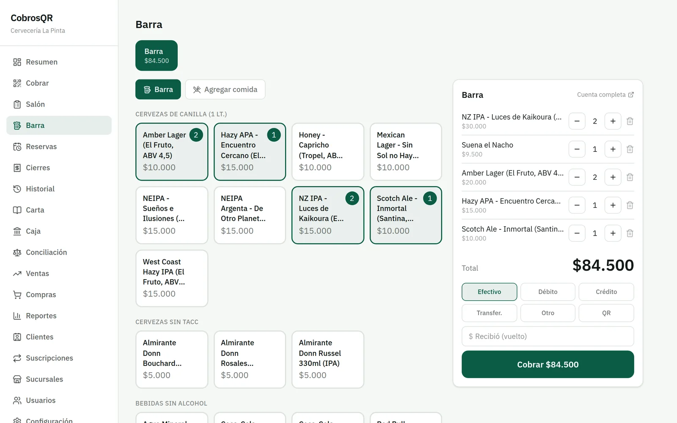Switch to Agregar comida tab
This screenshot has height=423, width=677.
225,89
